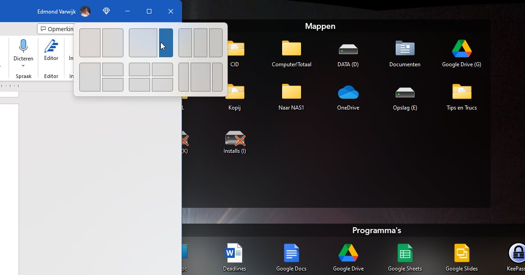Click the Dicteren microphone icon in Word

tap(23, 46)
